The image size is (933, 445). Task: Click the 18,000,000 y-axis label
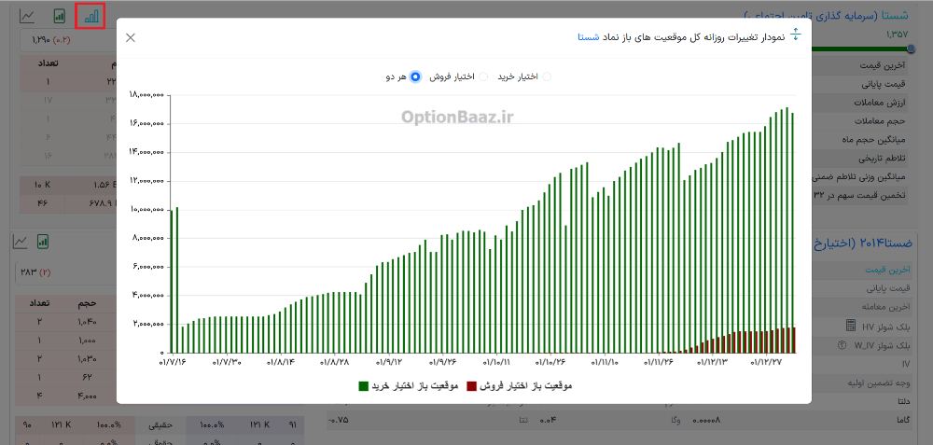pos(146,94)
